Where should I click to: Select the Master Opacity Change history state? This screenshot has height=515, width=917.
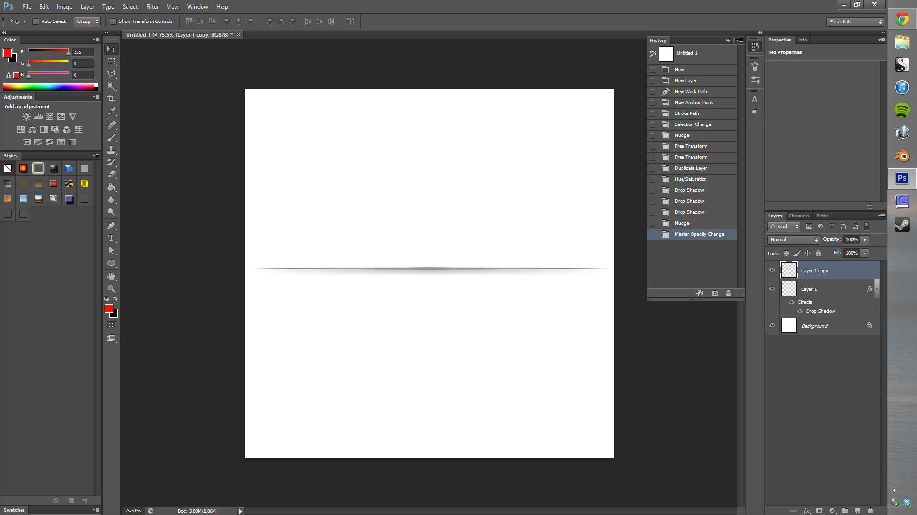699,234
